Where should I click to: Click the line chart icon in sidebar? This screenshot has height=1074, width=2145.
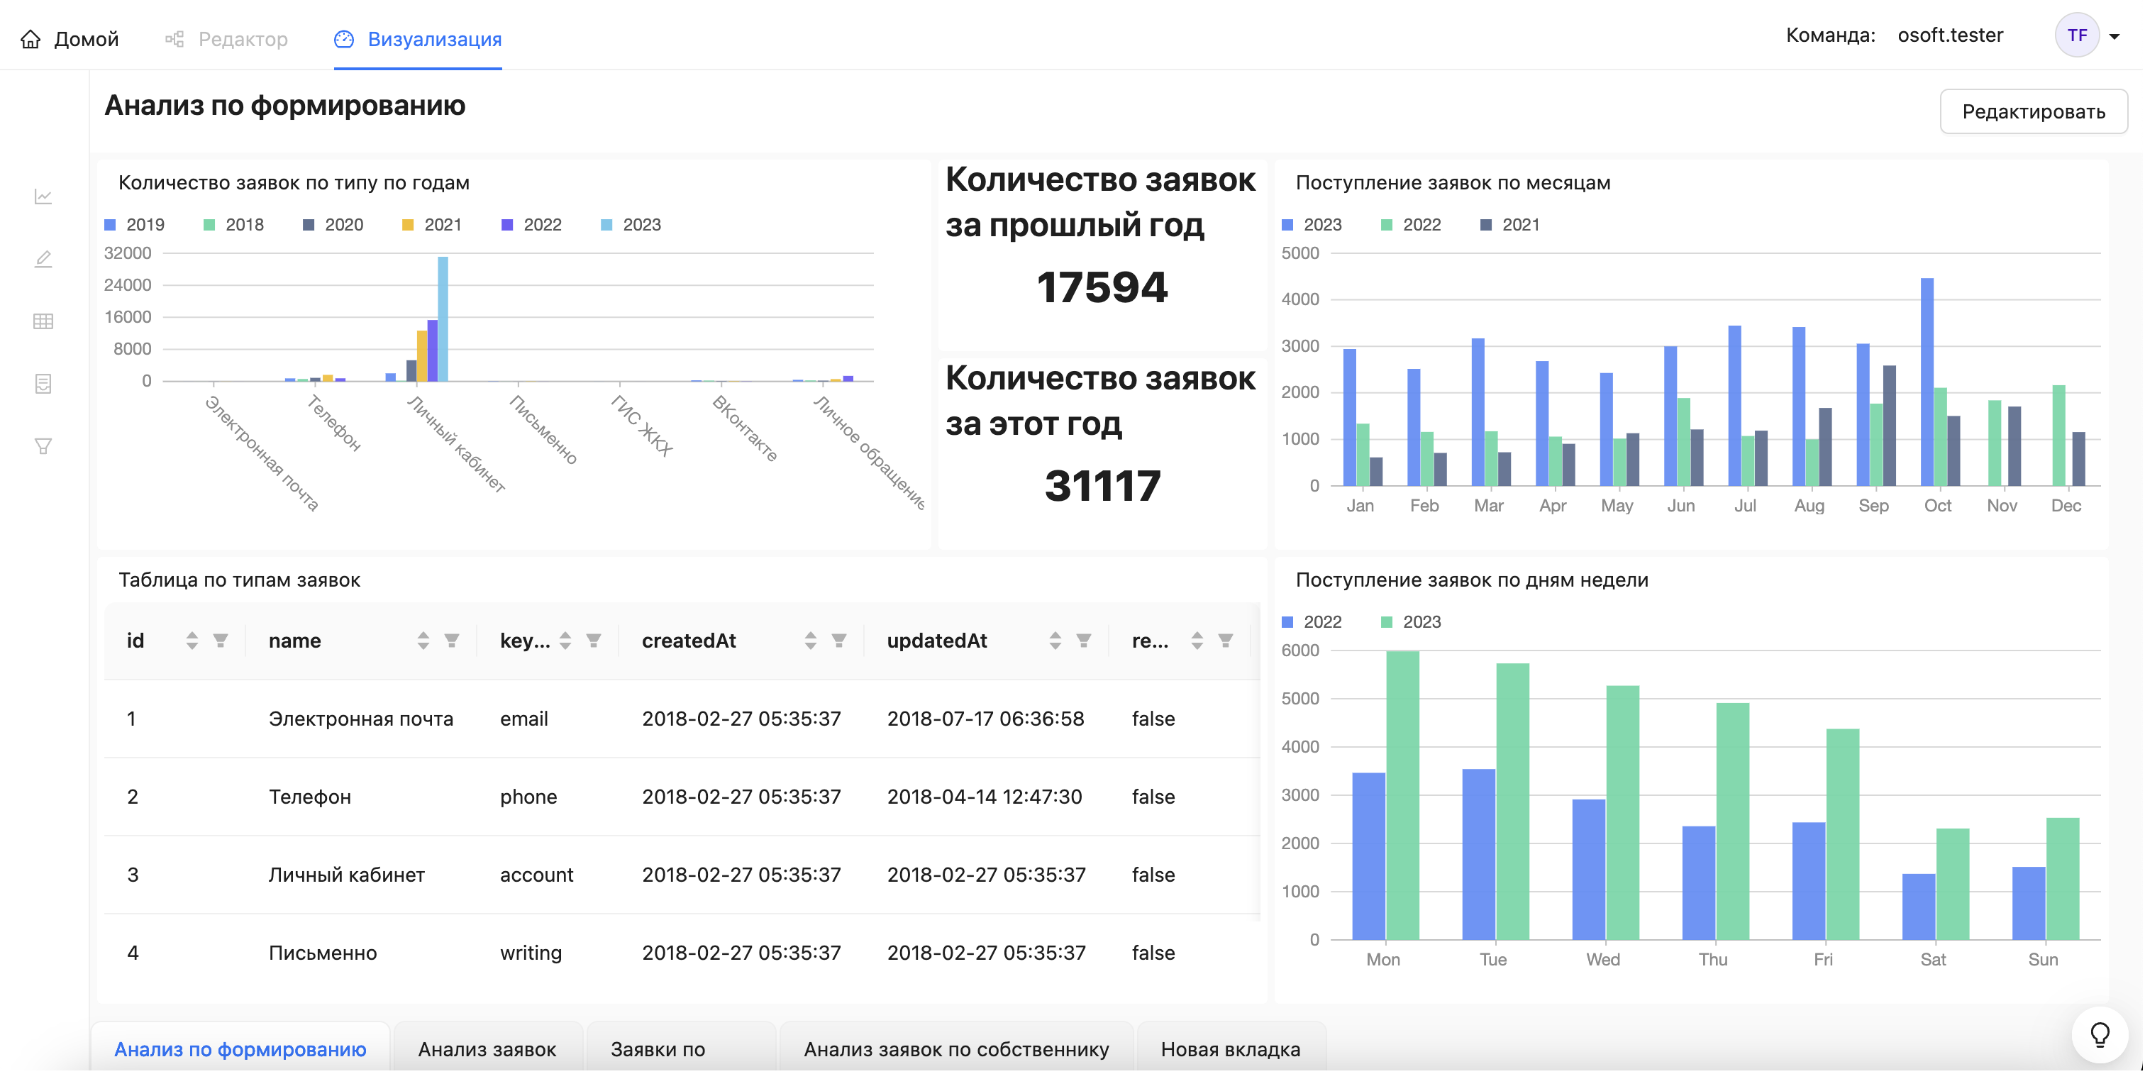43,196
